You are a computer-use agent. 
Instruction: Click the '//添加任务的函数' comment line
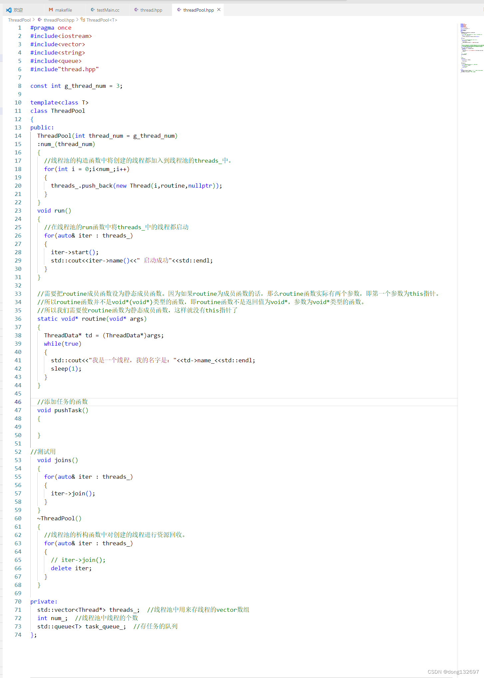(62, 402)
